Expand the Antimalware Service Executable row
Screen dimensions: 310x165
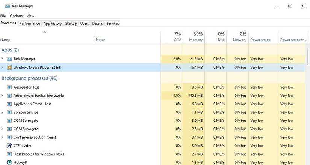coord(2,96)
